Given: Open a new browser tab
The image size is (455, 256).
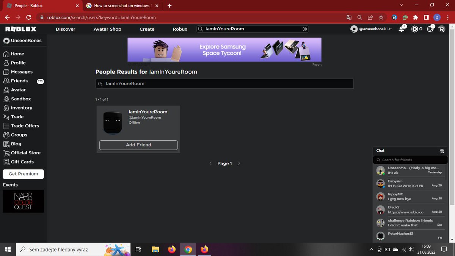Looking at the screenshot, I should pyautogui.click(x=169, y=6).
